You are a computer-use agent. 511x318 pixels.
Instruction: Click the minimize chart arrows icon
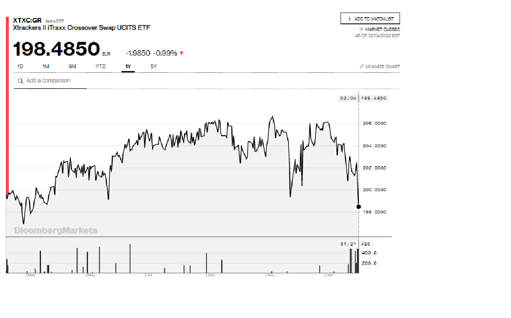(x=361, y=67)
